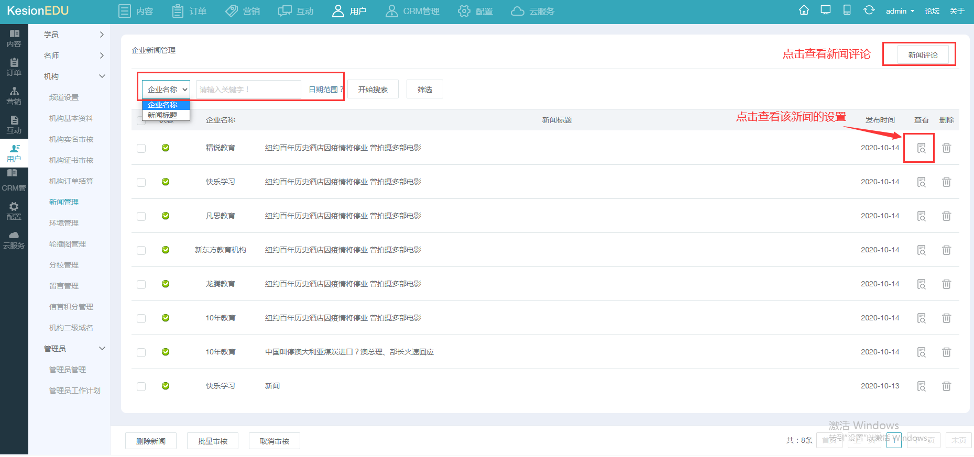Image resolution: width=974 pixels, height=457 pixels.
Task: Open 日期范围 date range link
Action: click(x=326, y=90)
